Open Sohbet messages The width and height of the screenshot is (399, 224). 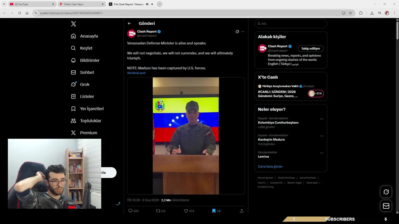pos(82,72)
